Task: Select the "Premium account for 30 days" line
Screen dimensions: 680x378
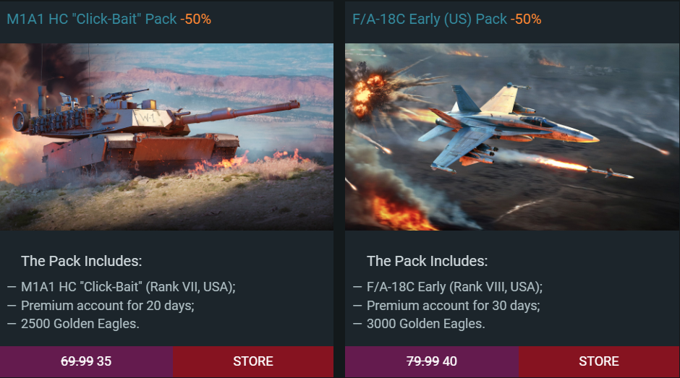Action: tap(454, 305)
